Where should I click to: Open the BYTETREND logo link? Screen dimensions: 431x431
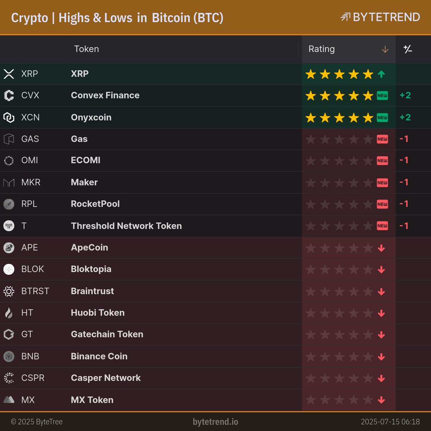(380, 17)
